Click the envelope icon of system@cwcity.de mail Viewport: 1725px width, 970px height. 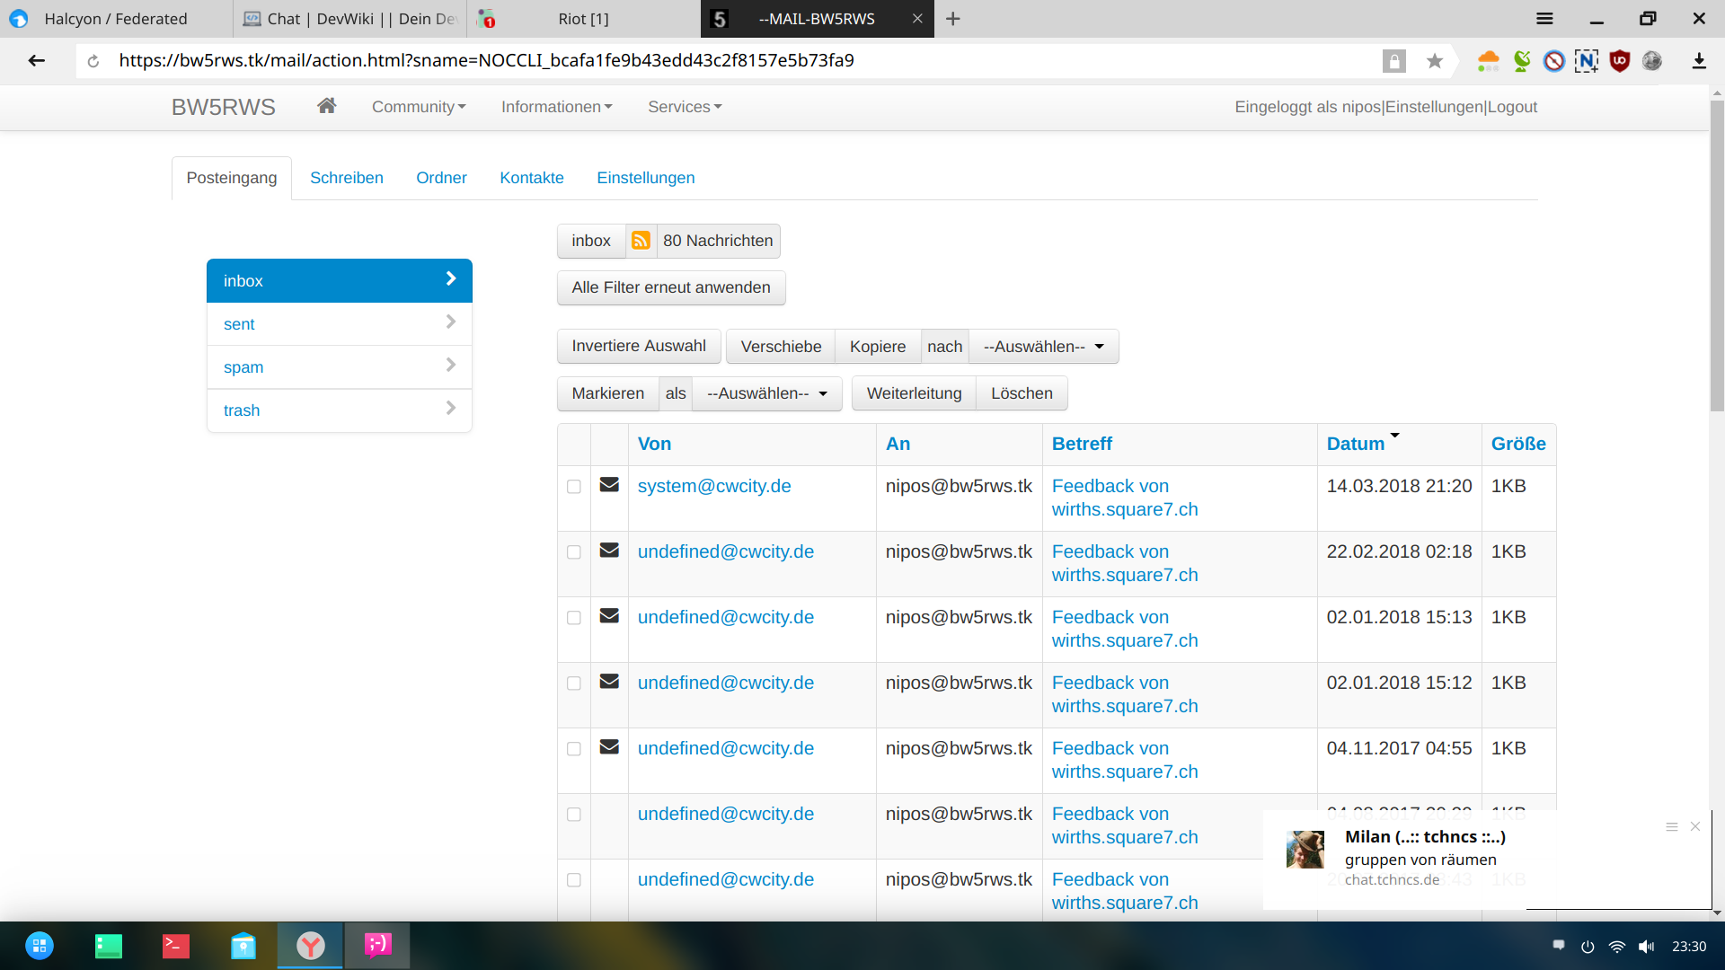(609, 485)
